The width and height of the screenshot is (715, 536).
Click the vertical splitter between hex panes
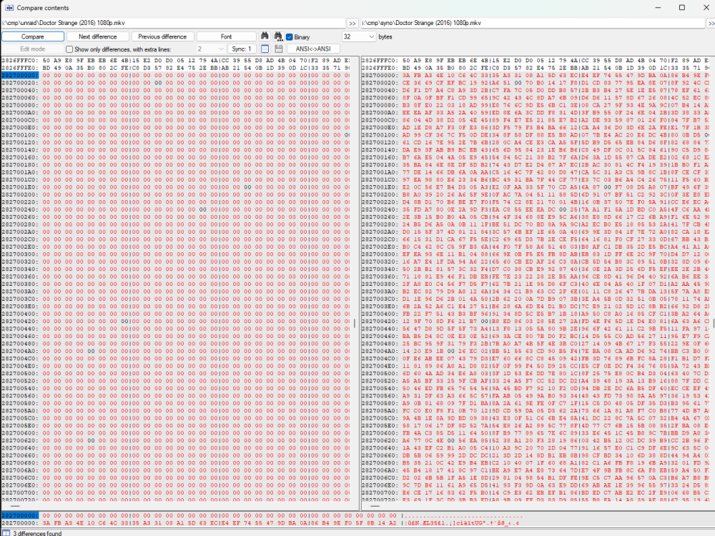[x=360, y=282]
